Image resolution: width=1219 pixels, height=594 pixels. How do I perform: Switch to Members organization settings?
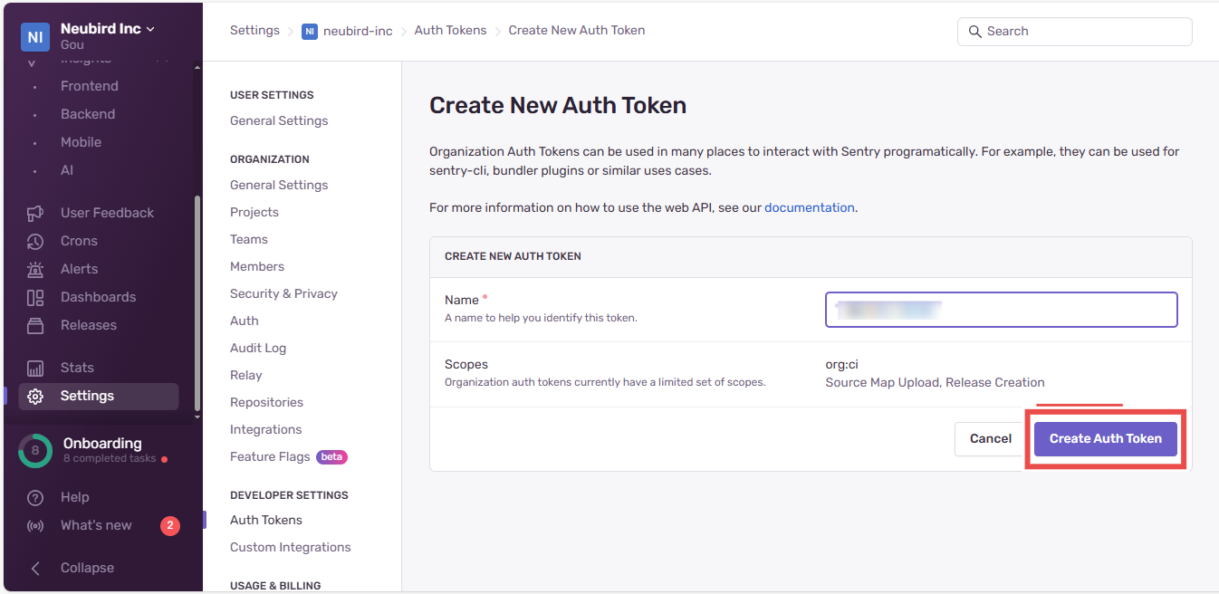[256, 265]
